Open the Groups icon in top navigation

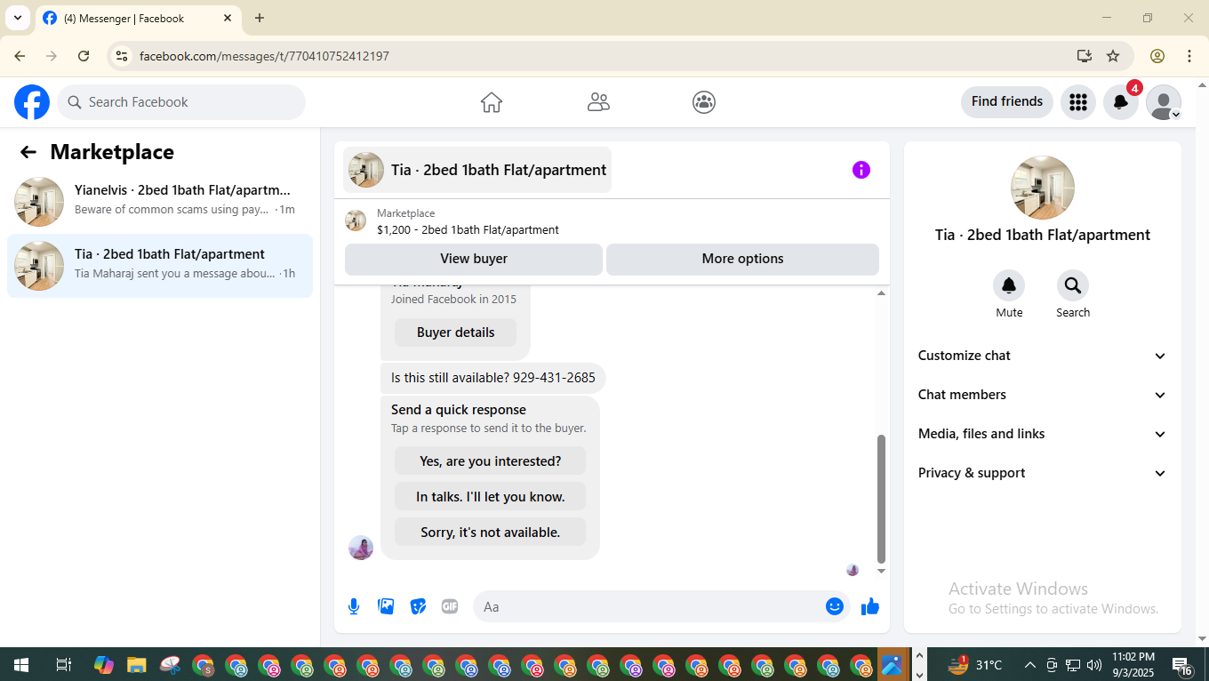[704, 102]
